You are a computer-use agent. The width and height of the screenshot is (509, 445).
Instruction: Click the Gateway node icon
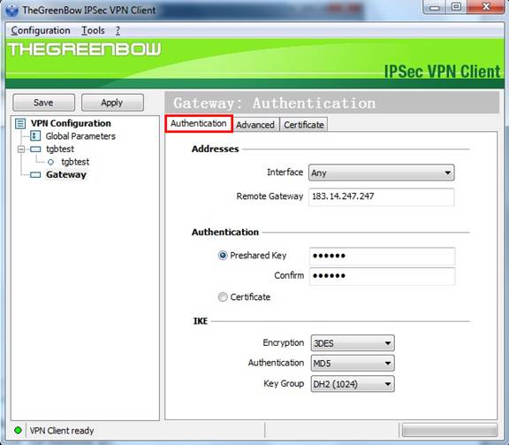point(35,175)
